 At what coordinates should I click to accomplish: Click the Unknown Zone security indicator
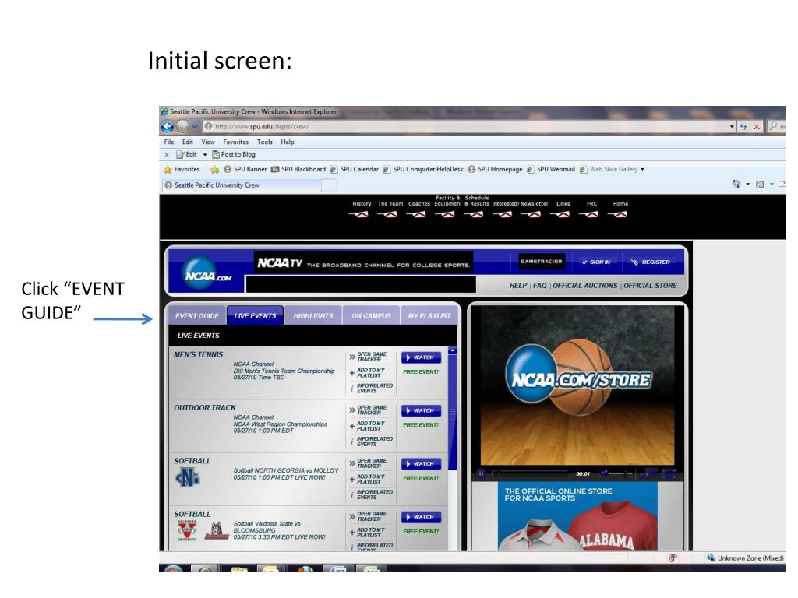(746, 558)
